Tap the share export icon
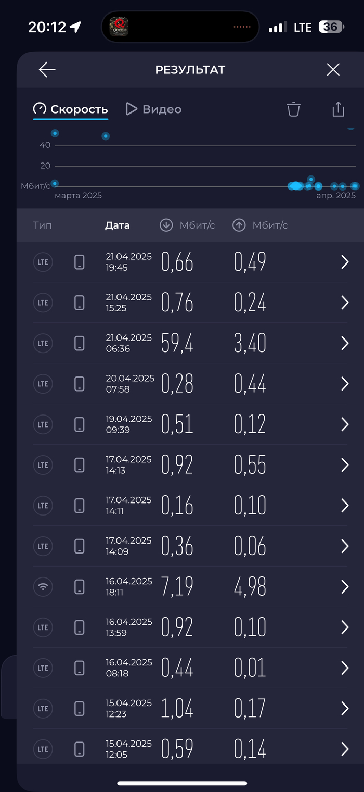The image size is (364, 792). [338, 109]
